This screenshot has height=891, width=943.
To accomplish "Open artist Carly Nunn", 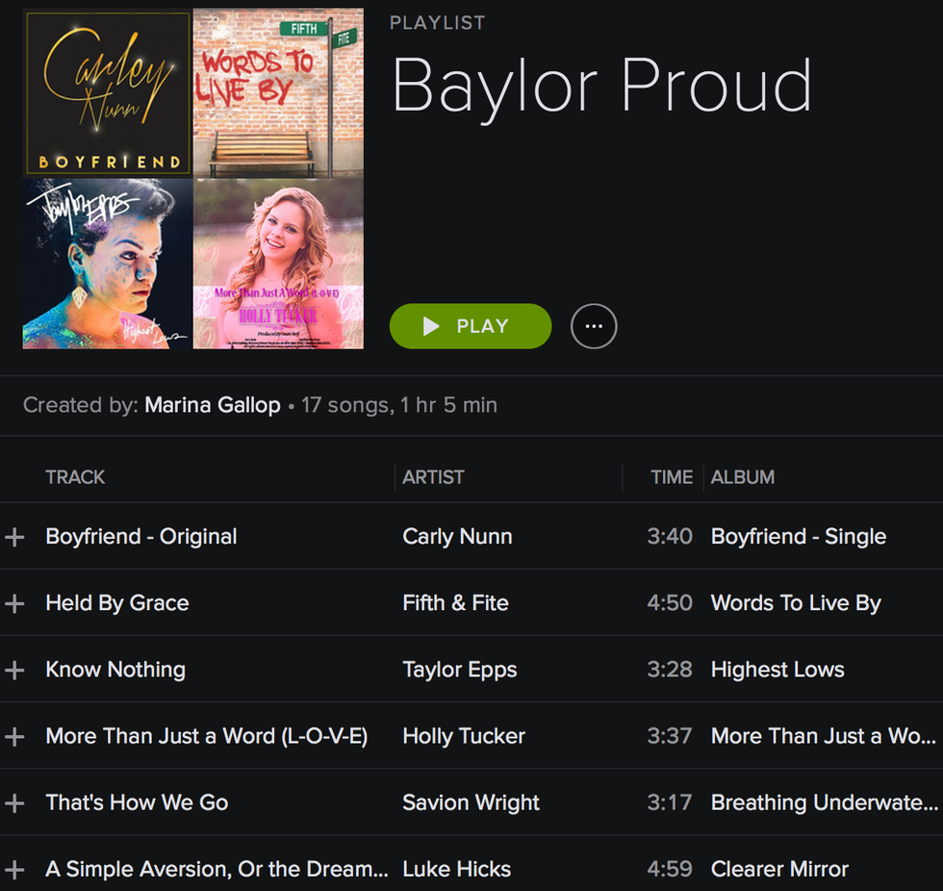I will [x=457, y=537].
